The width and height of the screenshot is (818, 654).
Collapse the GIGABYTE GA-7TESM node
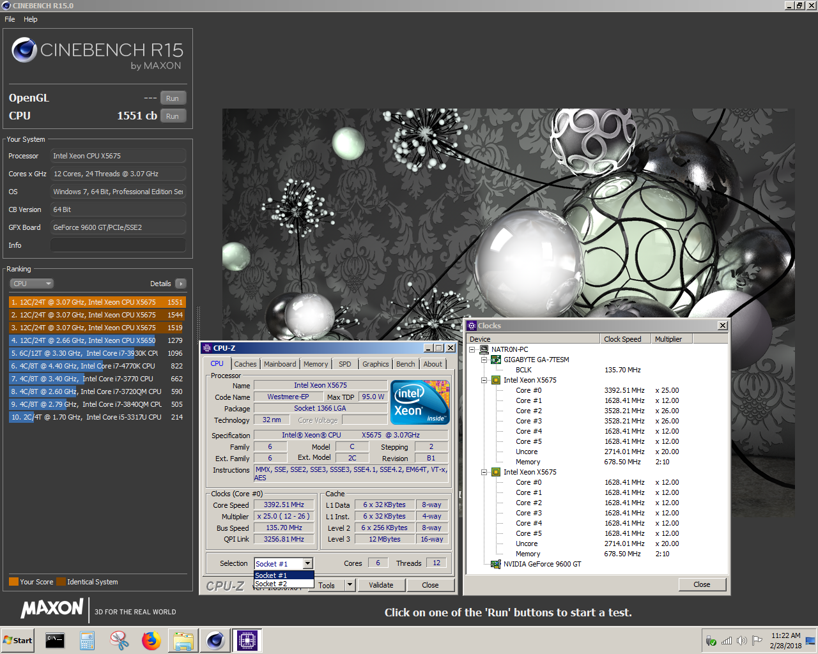coord(484,360)
